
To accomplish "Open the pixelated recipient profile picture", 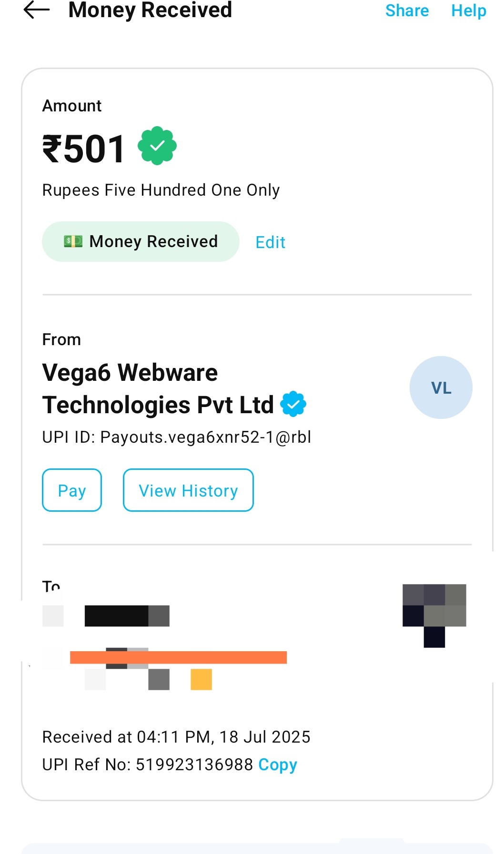I will coord(434,615).
